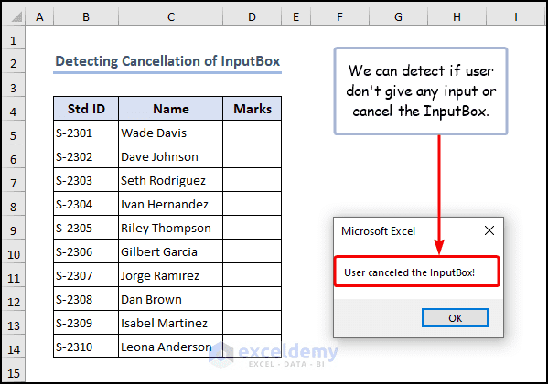Select cell containing S-2305
The image size is (548, 384).
86,228
